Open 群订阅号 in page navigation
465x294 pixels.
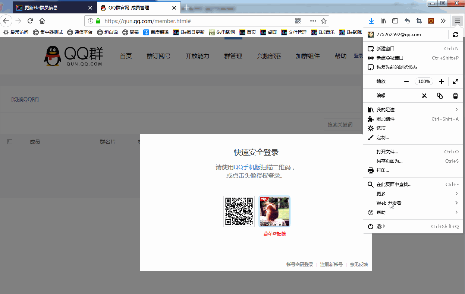pyautogui.click(x=158, y=56)
